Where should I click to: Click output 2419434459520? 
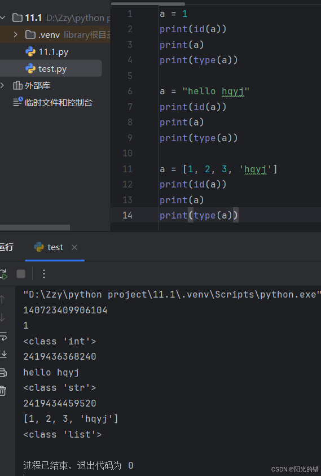pyautogui.click(x=60, y=403)
